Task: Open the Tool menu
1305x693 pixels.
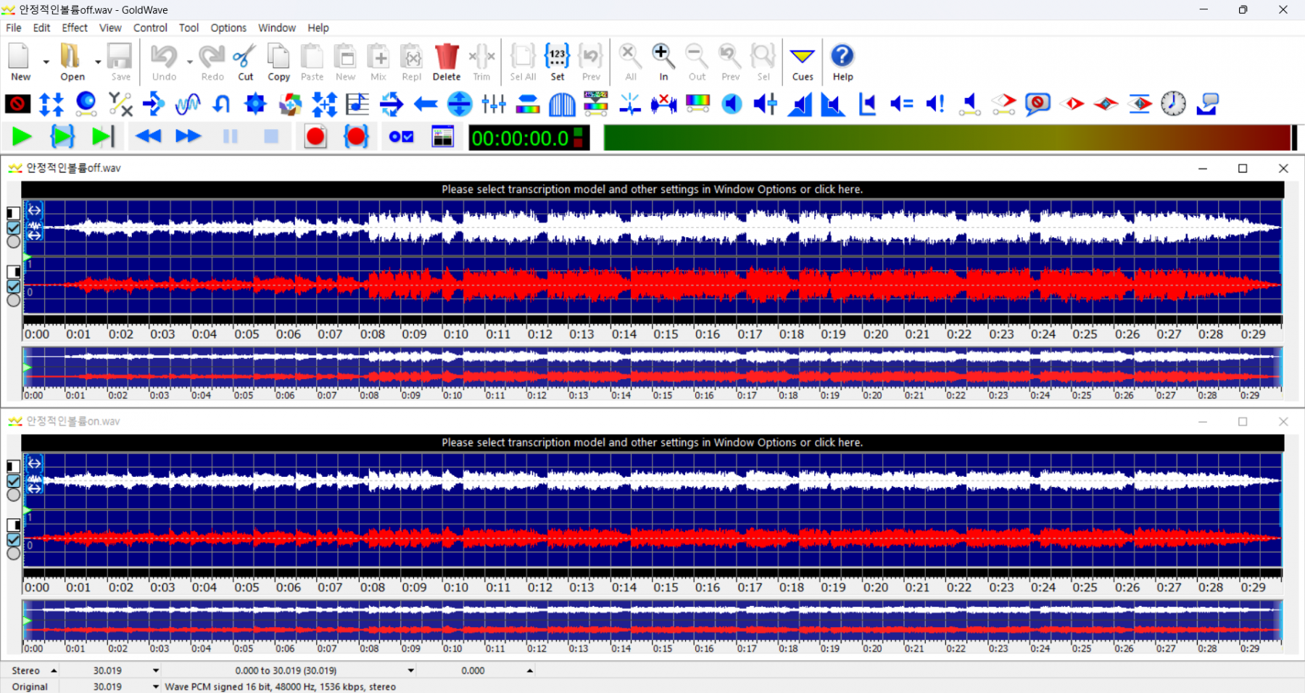Action: pyautogui.click(x=188, y=28)
